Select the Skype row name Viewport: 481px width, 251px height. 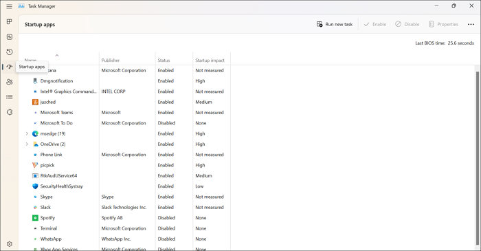pos(46,197)
